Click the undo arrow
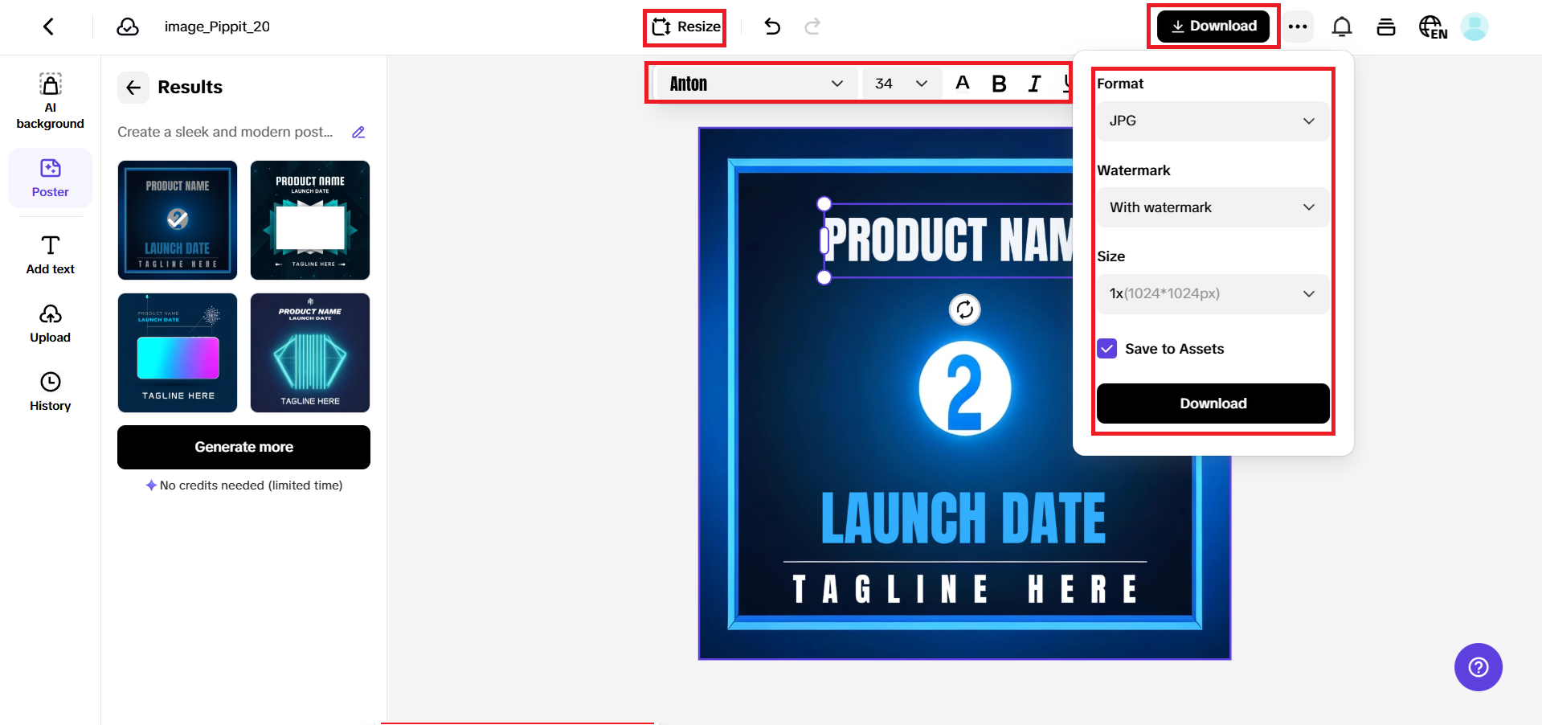Image resolution: width=1542 pixels, height=725 pixels. pyautogui.click(x=771, y=26)
